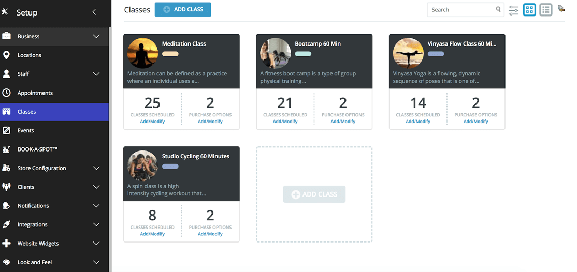
Task: Click the Look and Feel palette icon
Action: coord(6,262)
